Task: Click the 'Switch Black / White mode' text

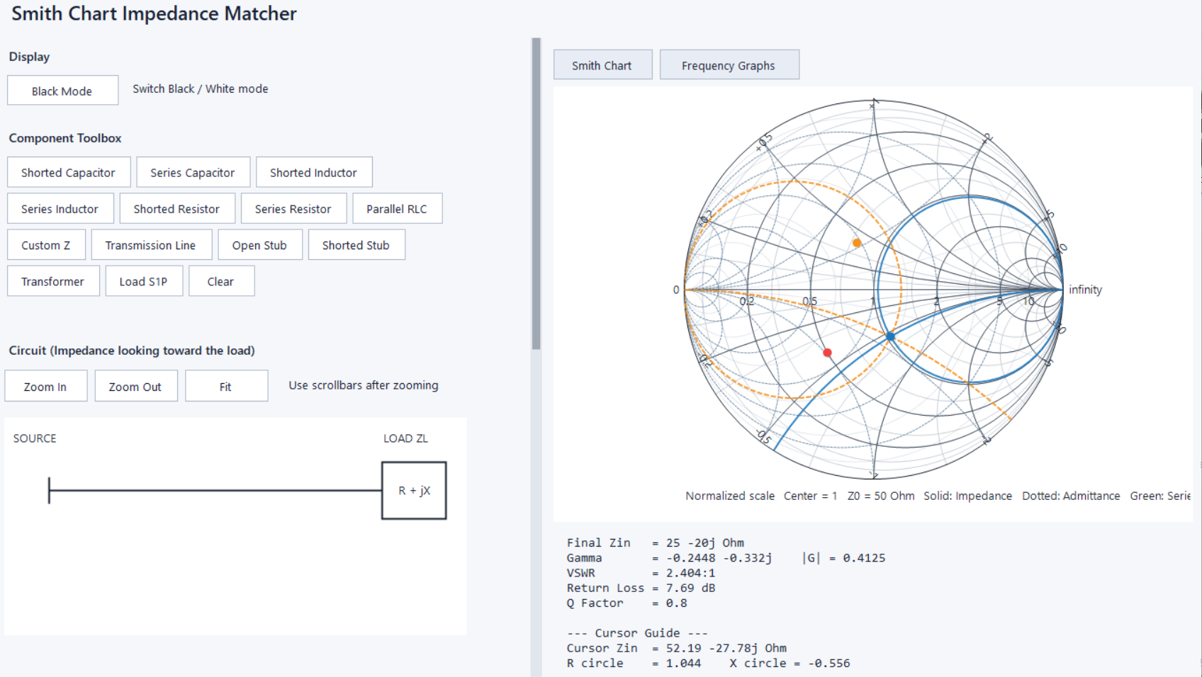Action: pyautogui.click(x=201, y=89)
